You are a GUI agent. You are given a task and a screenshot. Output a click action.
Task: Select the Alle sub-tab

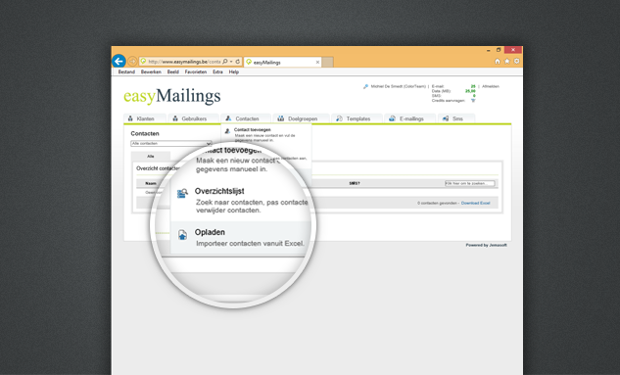pos(151,156)
